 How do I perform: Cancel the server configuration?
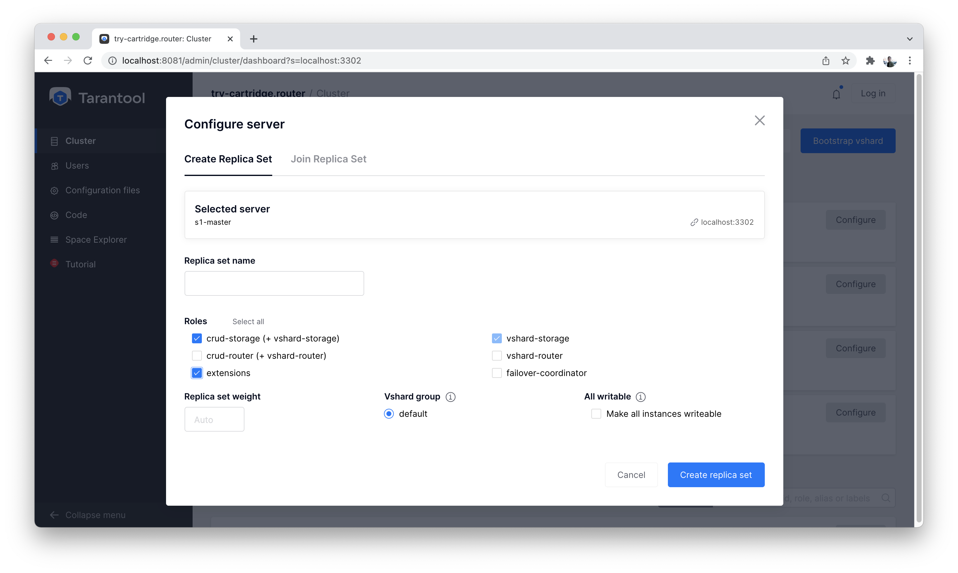(631, 475)
